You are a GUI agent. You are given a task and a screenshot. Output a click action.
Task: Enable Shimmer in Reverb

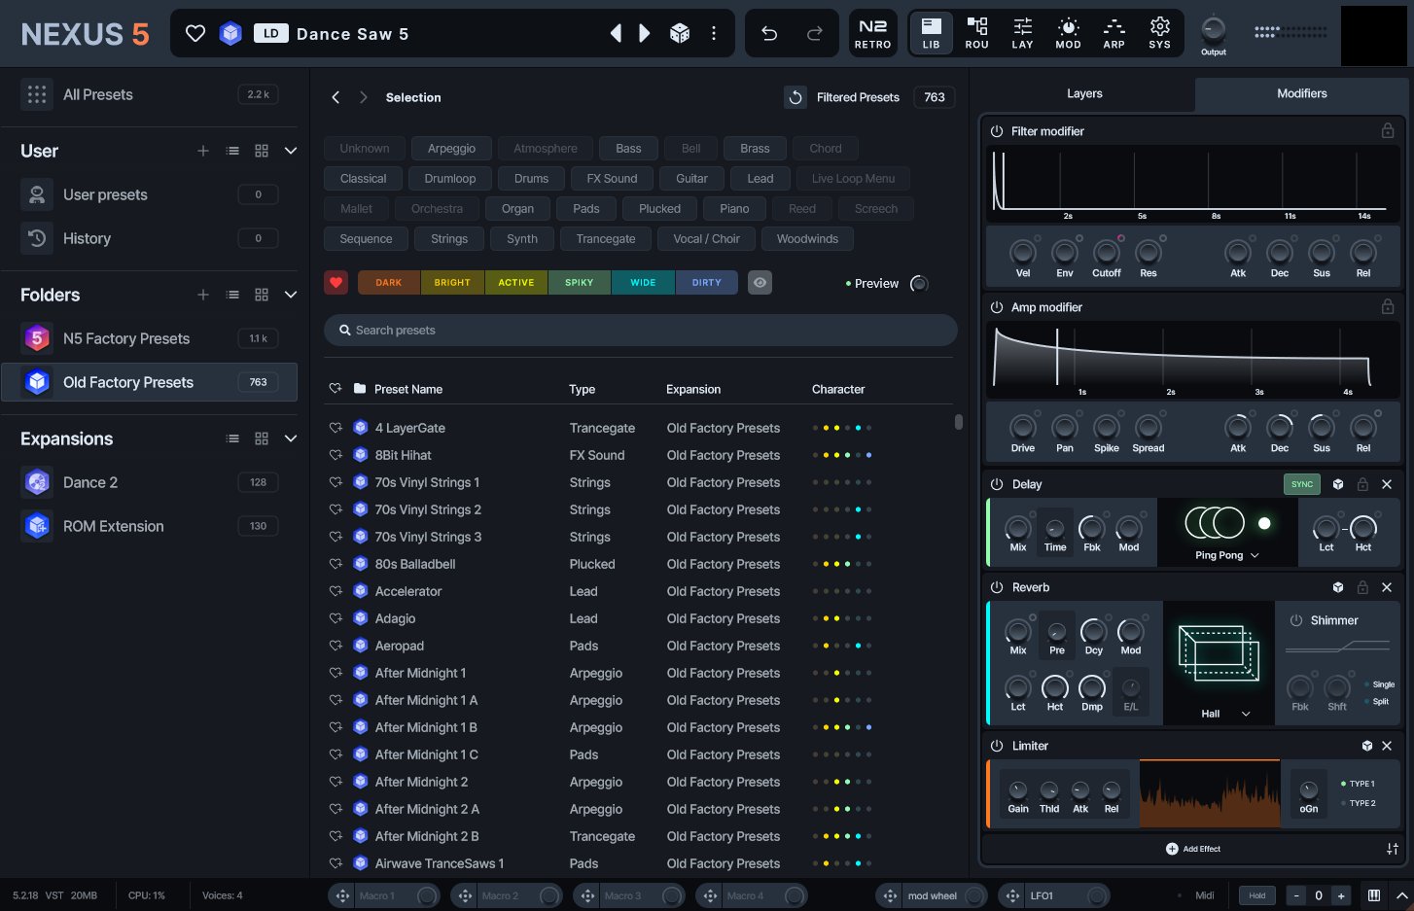click(1296, 620)
